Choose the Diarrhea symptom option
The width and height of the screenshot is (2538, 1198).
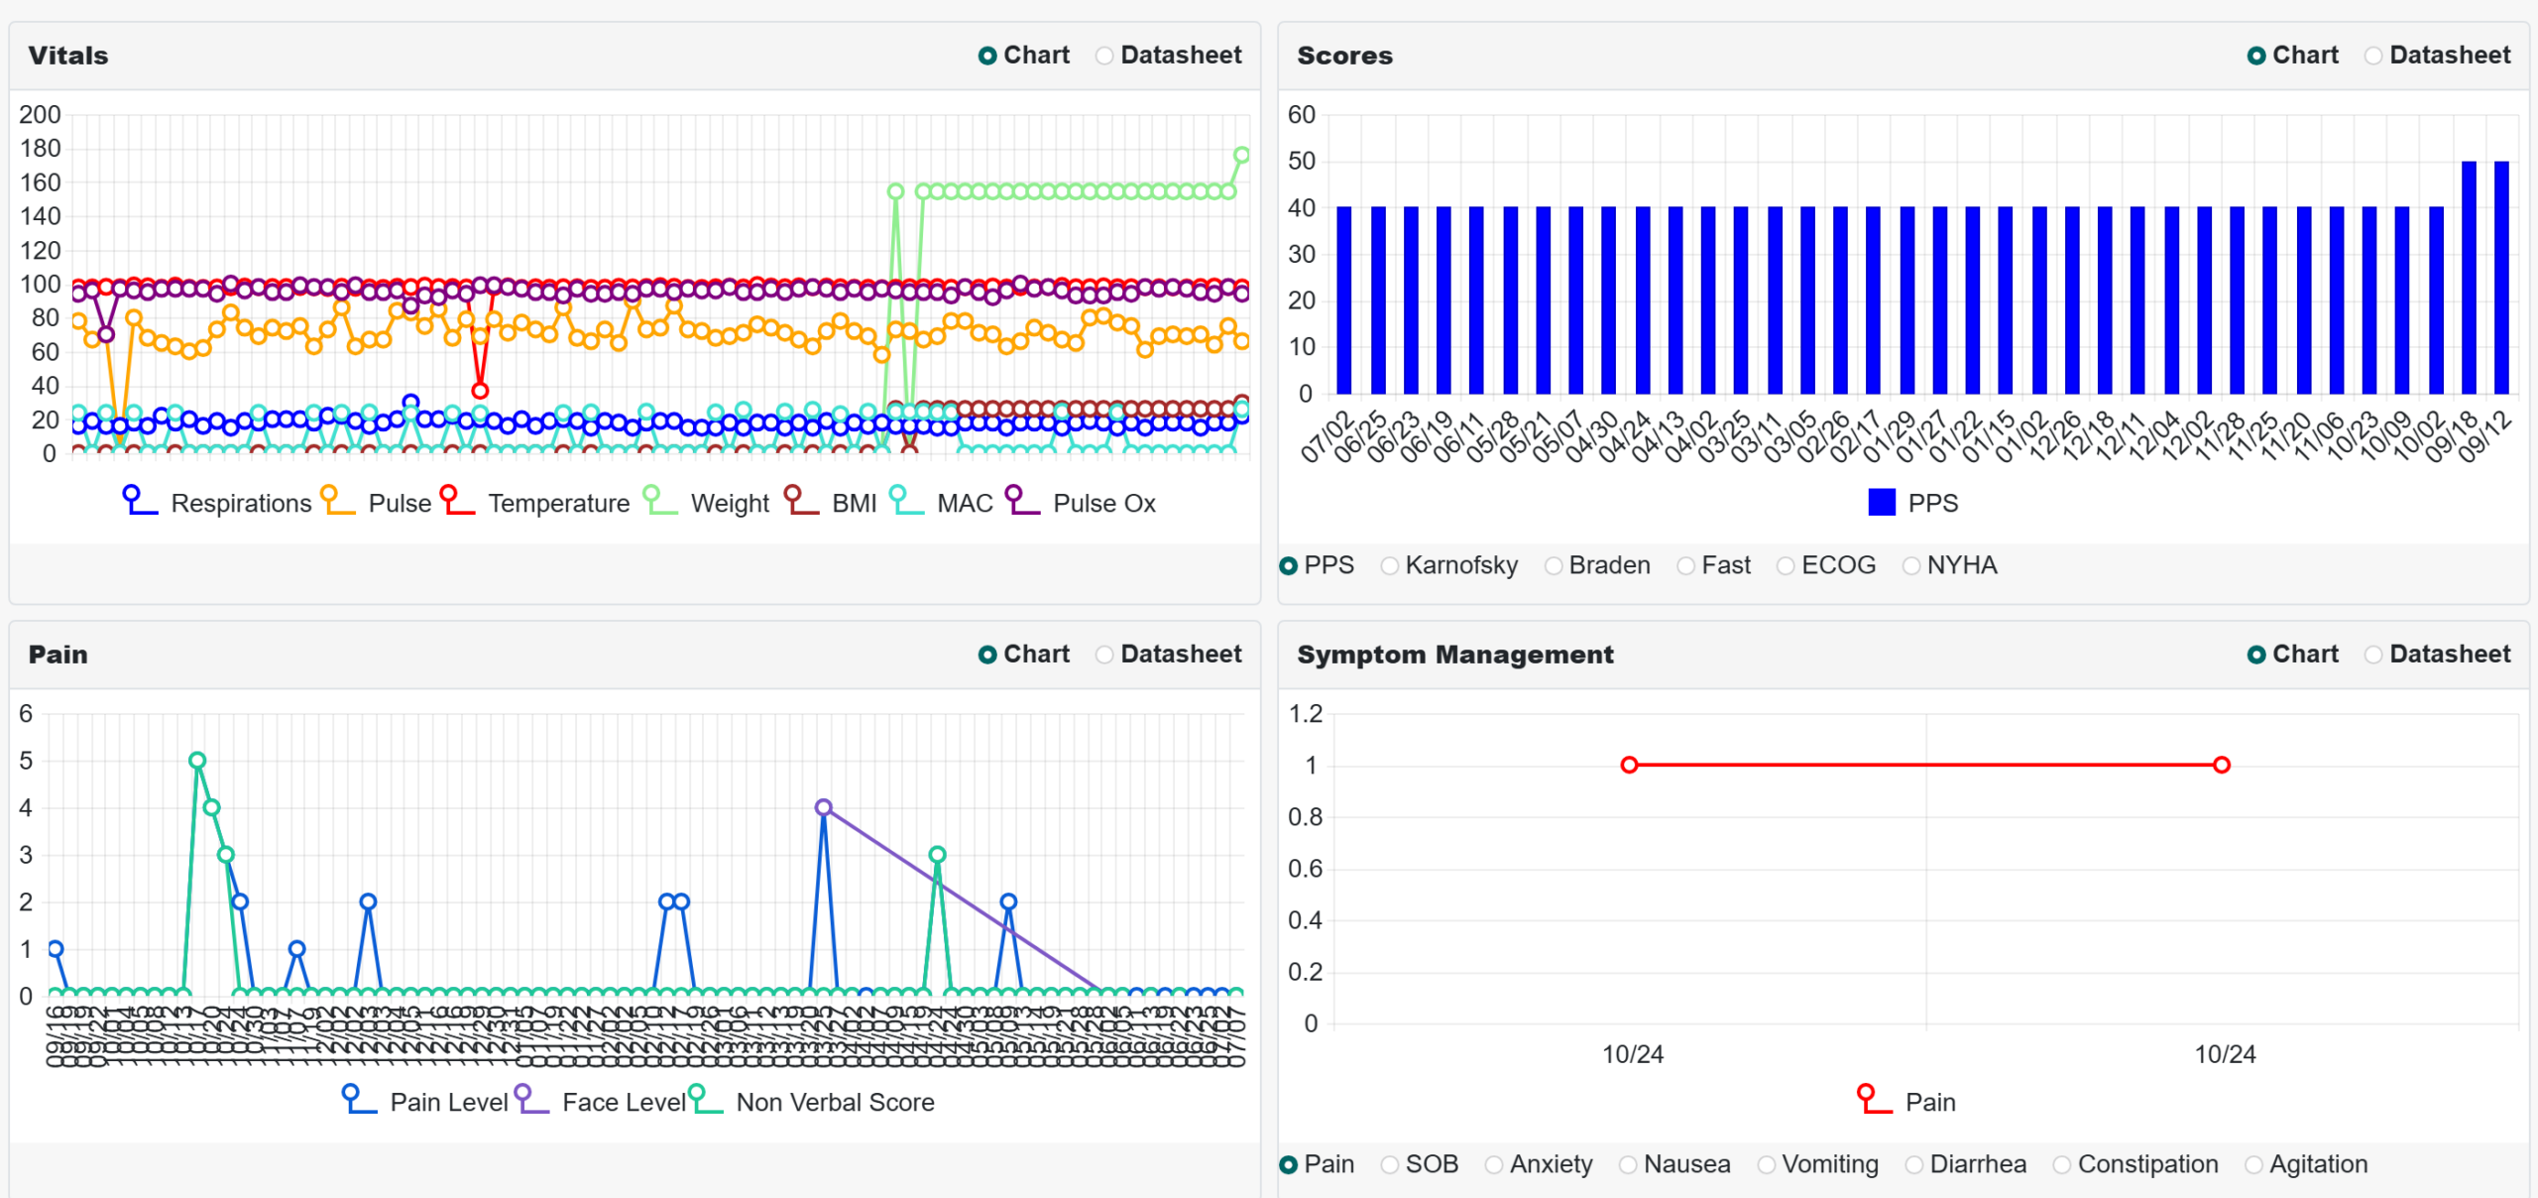1966,1164
